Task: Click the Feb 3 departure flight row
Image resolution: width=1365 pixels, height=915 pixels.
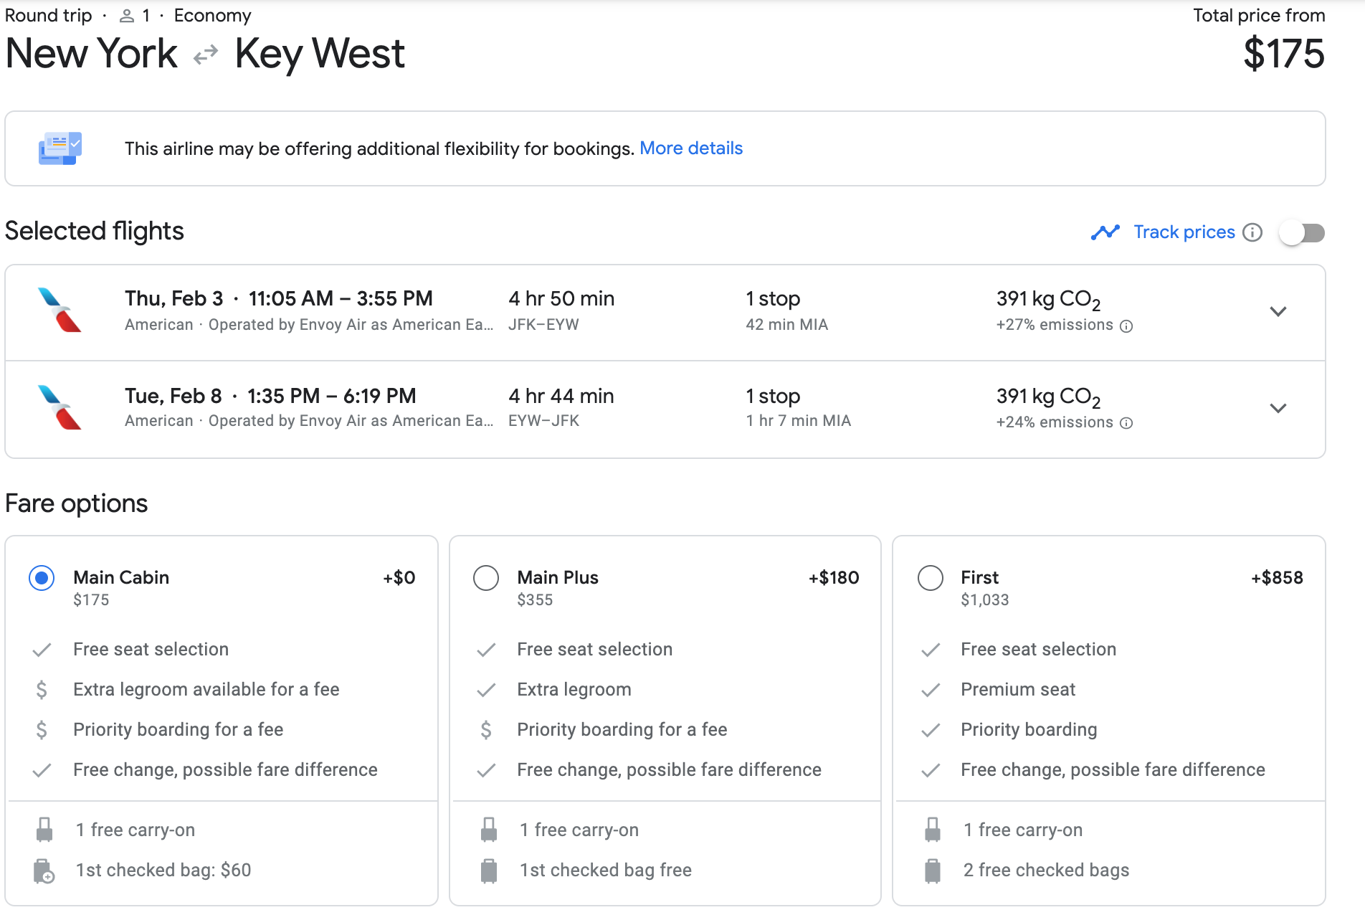Action: [x=645, y=311]
